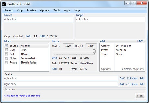Open the Tools menu
The height and width of the screenshot is (103, 149).
pos(57,10)
